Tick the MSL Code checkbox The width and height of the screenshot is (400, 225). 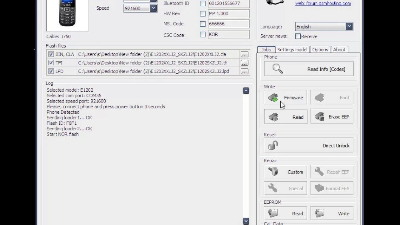(203, 24)
